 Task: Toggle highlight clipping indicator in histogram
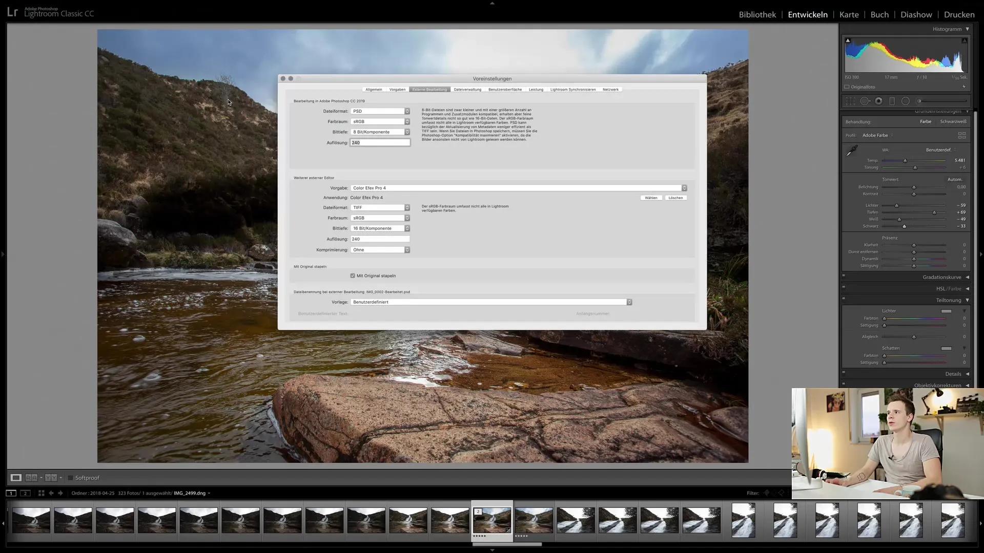tap(964, 40)
